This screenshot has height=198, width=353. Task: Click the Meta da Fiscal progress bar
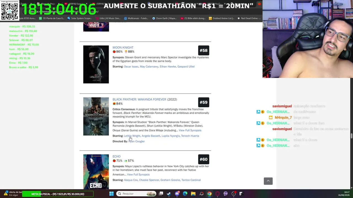coord(58,194)
